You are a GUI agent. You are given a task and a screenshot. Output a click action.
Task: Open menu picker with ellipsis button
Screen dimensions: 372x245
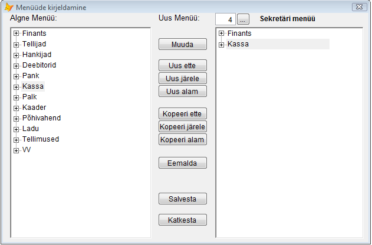(243, 19)
